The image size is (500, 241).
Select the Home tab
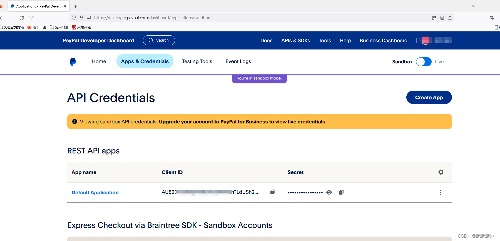tap(99, 61)
